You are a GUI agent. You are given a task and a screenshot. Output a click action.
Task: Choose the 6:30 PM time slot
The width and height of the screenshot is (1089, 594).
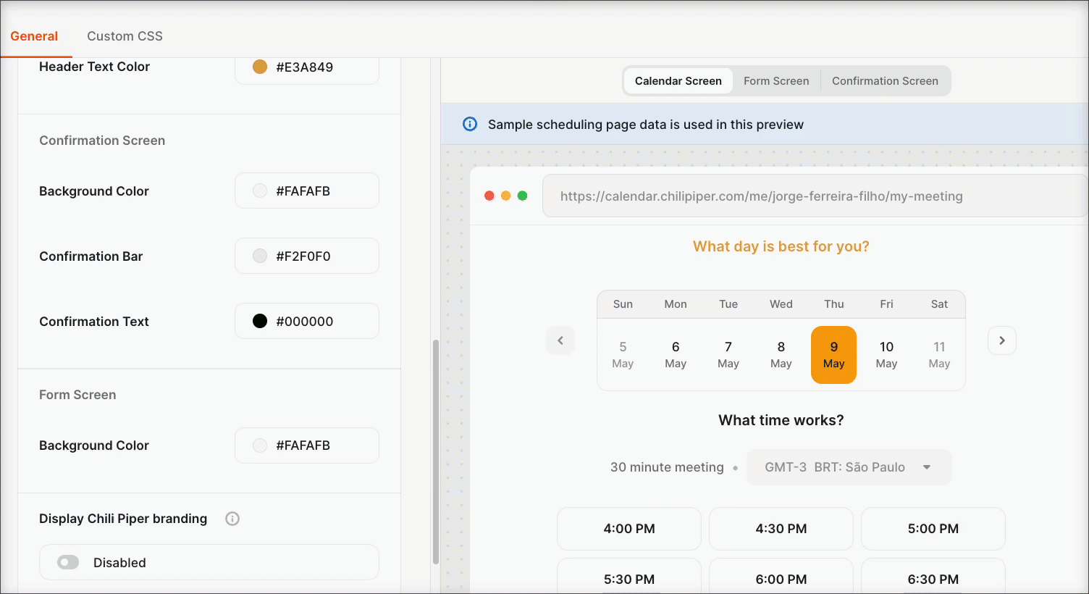(933, 577)
